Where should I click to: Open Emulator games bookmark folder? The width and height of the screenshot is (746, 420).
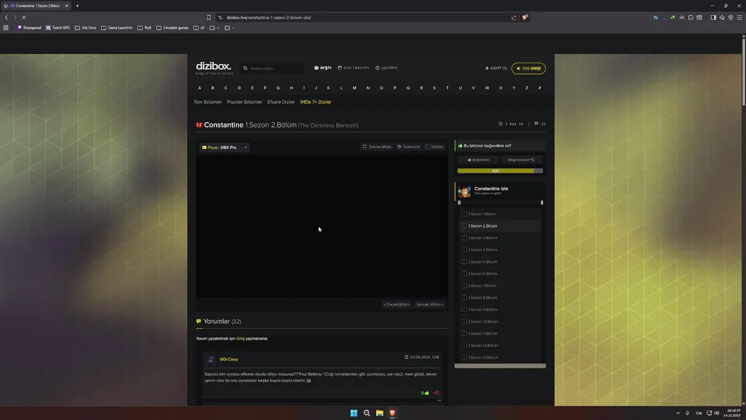tap(173, 27)
